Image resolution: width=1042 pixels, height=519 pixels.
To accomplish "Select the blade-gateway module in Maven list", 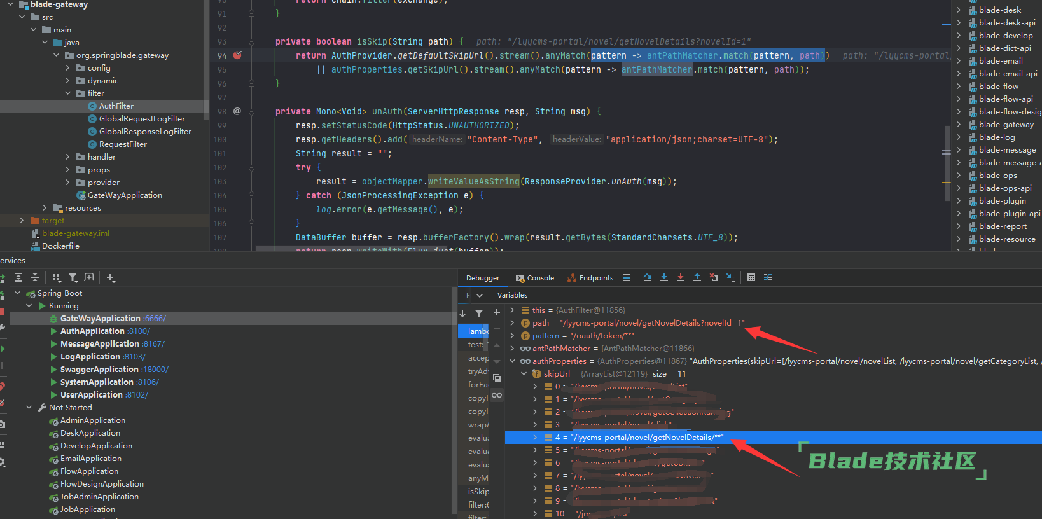I will pyautogui.click(x=1006, y=125).
